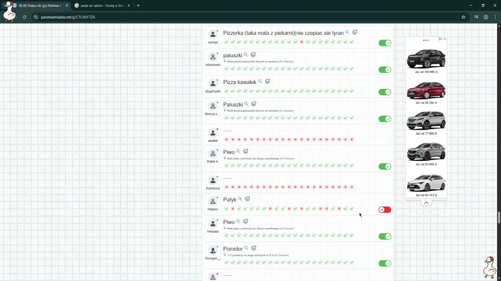Open emoji reaction for MamaLa's Paluszki

(x=254, y=104)
